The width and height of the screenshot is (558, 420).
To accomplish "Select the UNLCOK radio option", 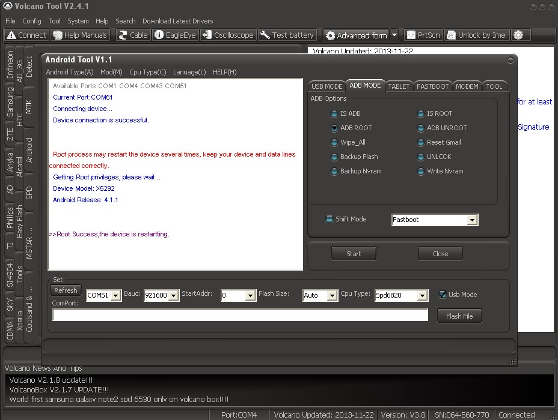I will [x=421, y=157].
